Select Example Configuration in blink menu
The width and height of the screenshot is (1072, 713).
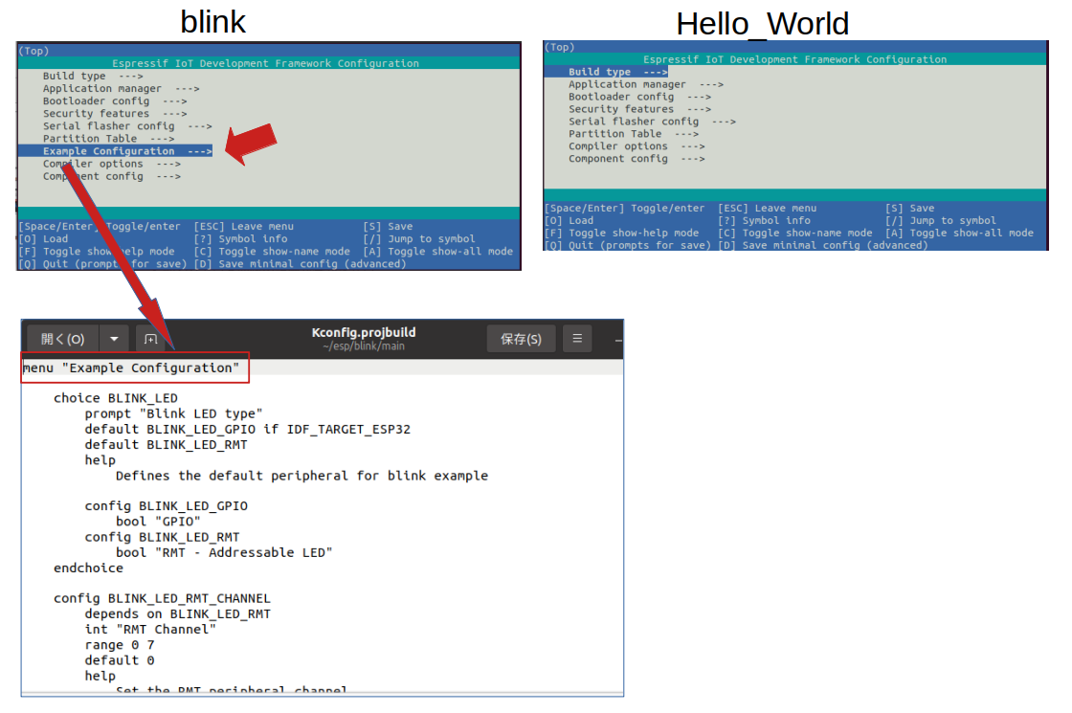pos(126,151)
